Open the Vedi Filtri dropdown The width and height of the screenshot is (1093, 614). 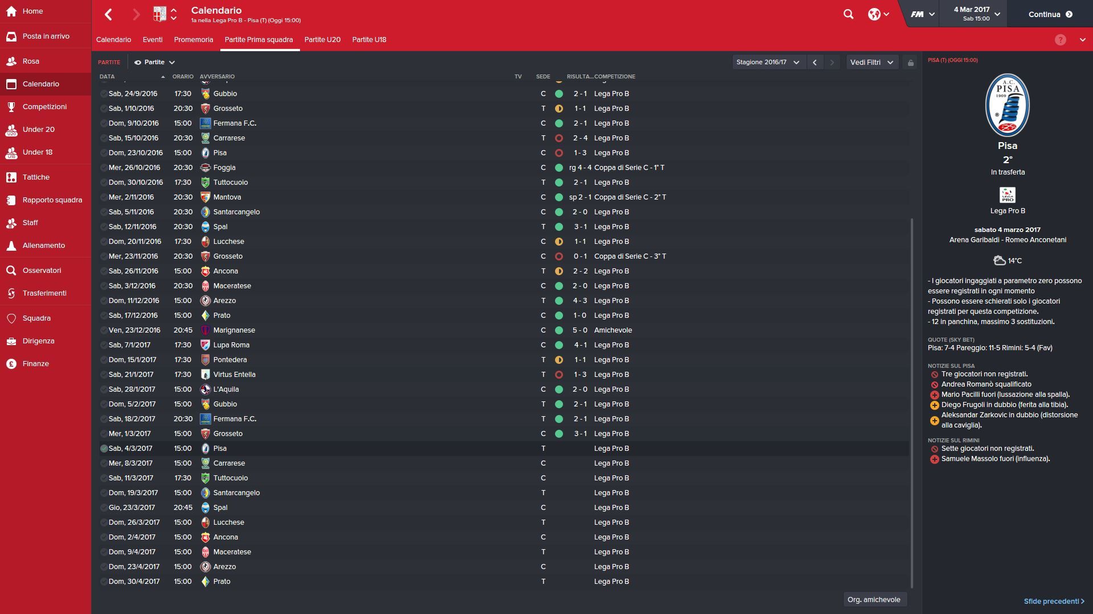pyautogui.click(x=872, y=63)
